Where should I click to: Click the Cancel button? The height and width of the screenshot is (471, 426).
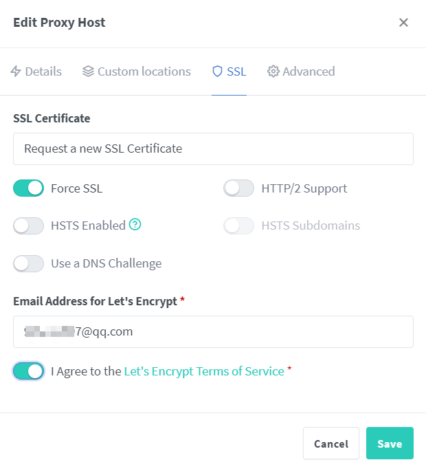(x=331, y=443)
